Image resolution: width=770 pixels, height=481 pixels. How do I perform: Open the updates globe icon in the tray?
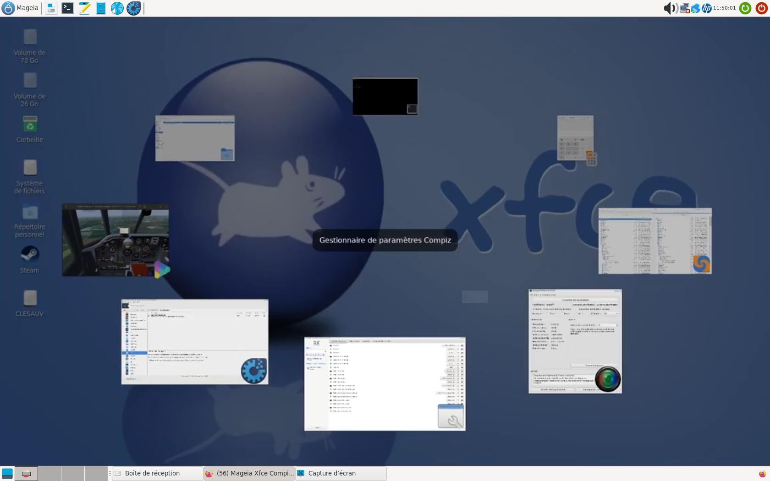click(x=695, y=8)
